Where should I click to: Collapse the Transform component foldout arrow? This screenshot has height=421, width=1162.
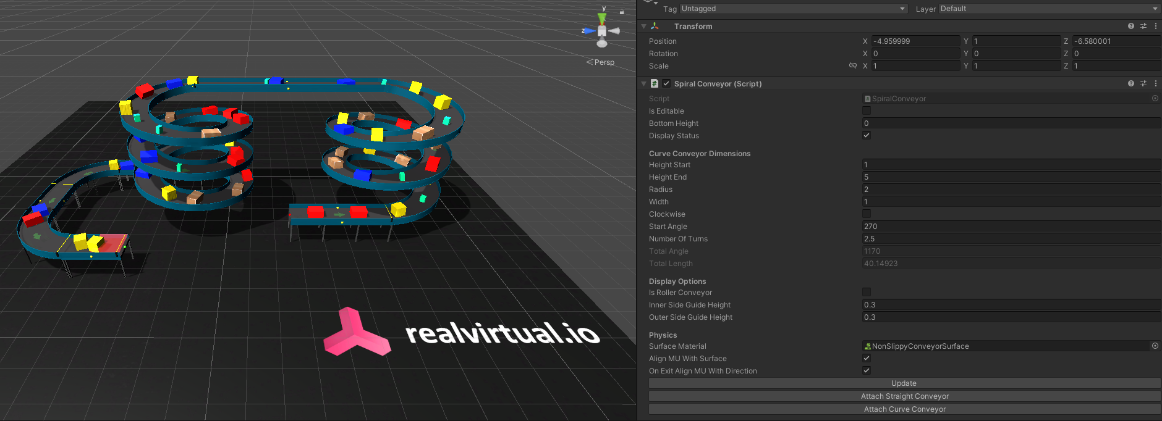pyautogui.click(x=643, y=26)
